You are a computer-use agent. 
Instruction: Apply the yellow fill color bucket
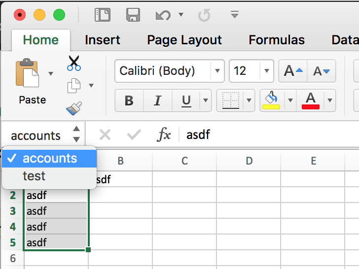click(271, 100)
